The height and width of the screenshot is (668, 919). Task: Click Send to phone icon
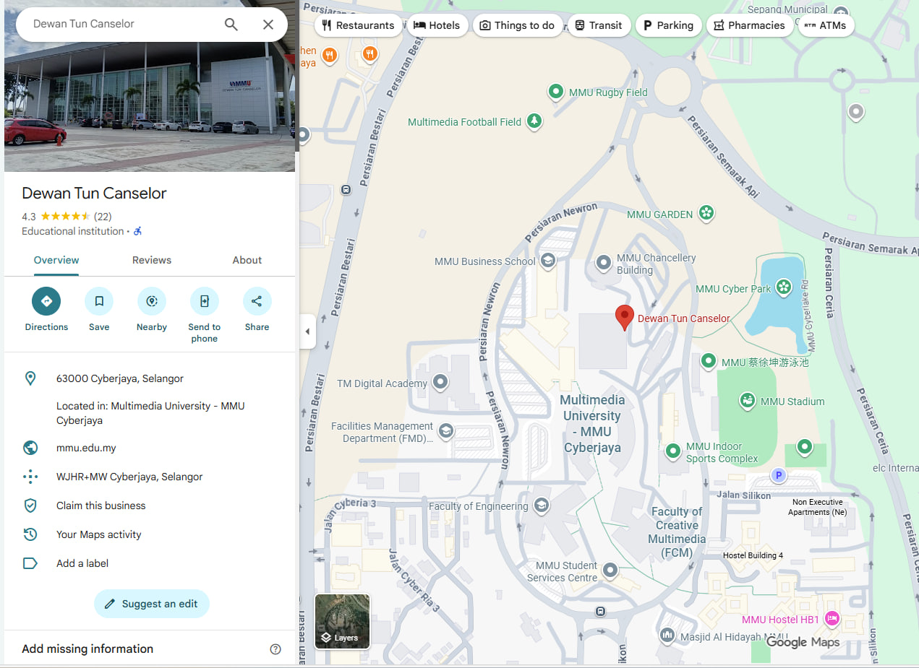click(205, 301)
